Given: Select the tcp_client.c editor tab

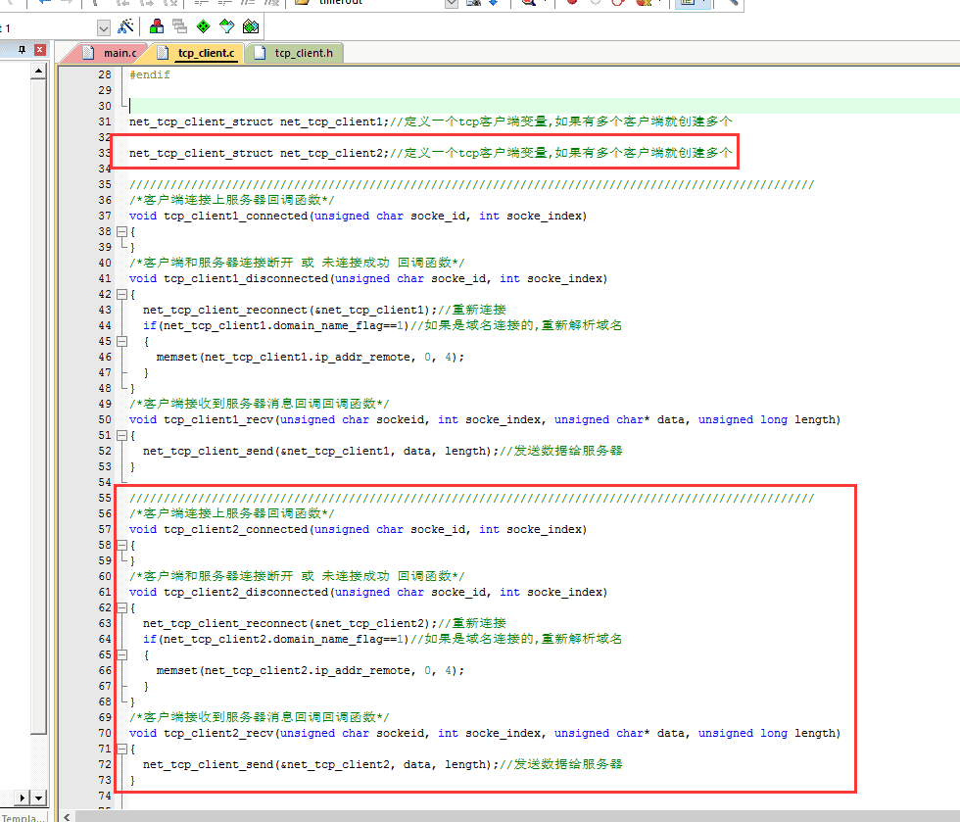Looking at the screenshot, I should tap(206, 53).
